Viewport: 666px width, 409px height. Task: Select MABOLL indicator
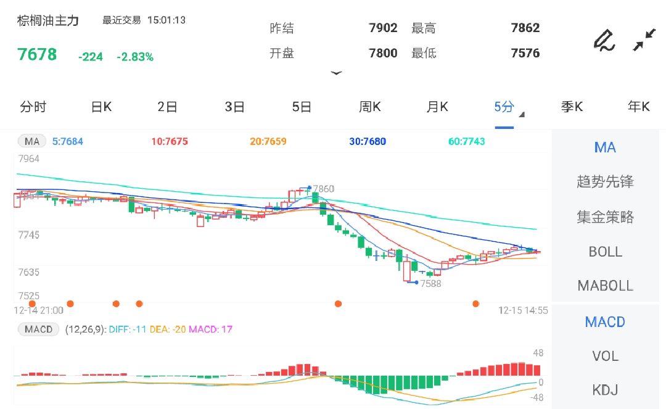point(605,286)
